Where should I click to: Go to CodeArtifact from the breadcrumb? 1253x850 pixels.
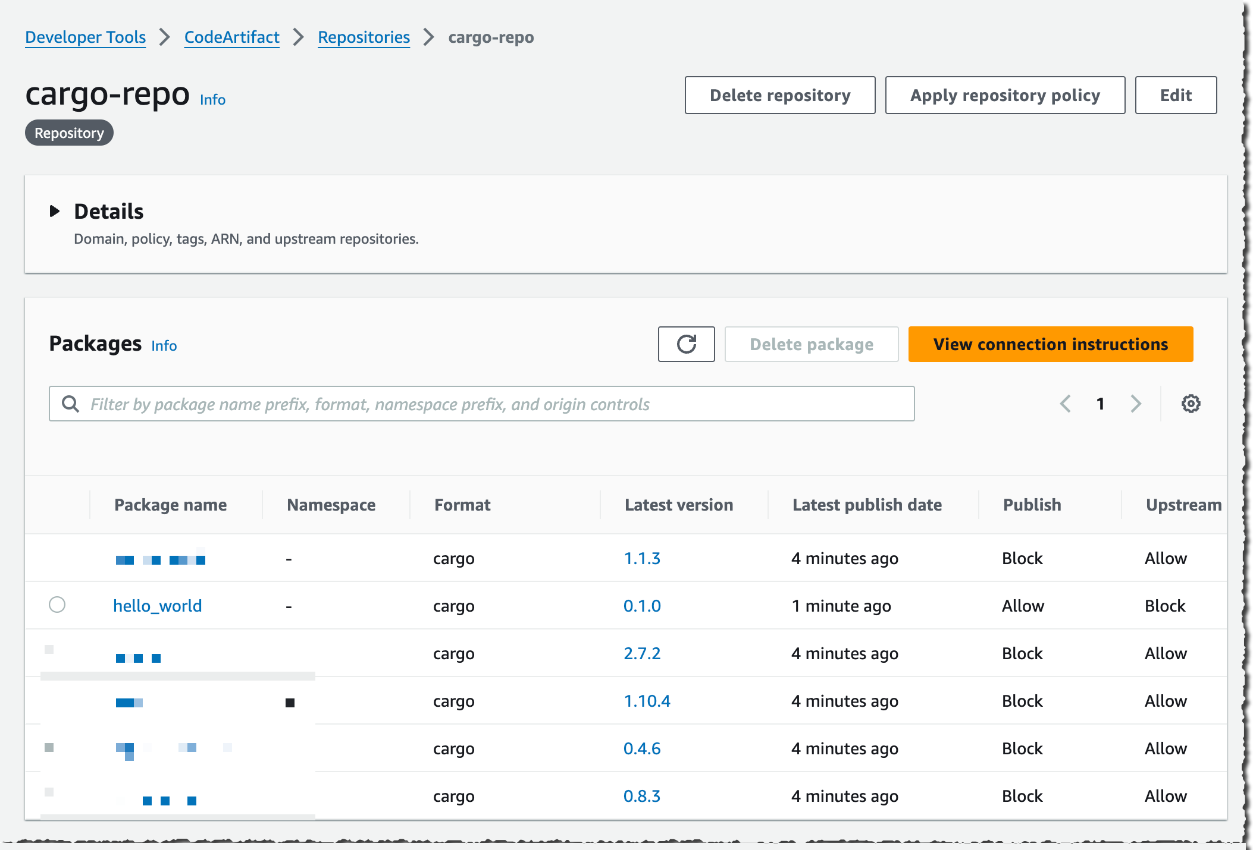tap(231, 37)
